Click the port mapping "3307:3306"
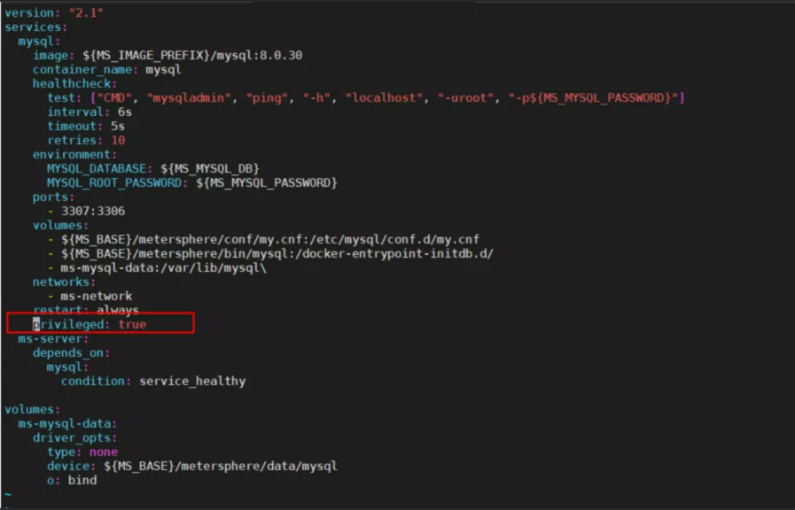This screenshot has width=795, height=510. click(93, 212)
